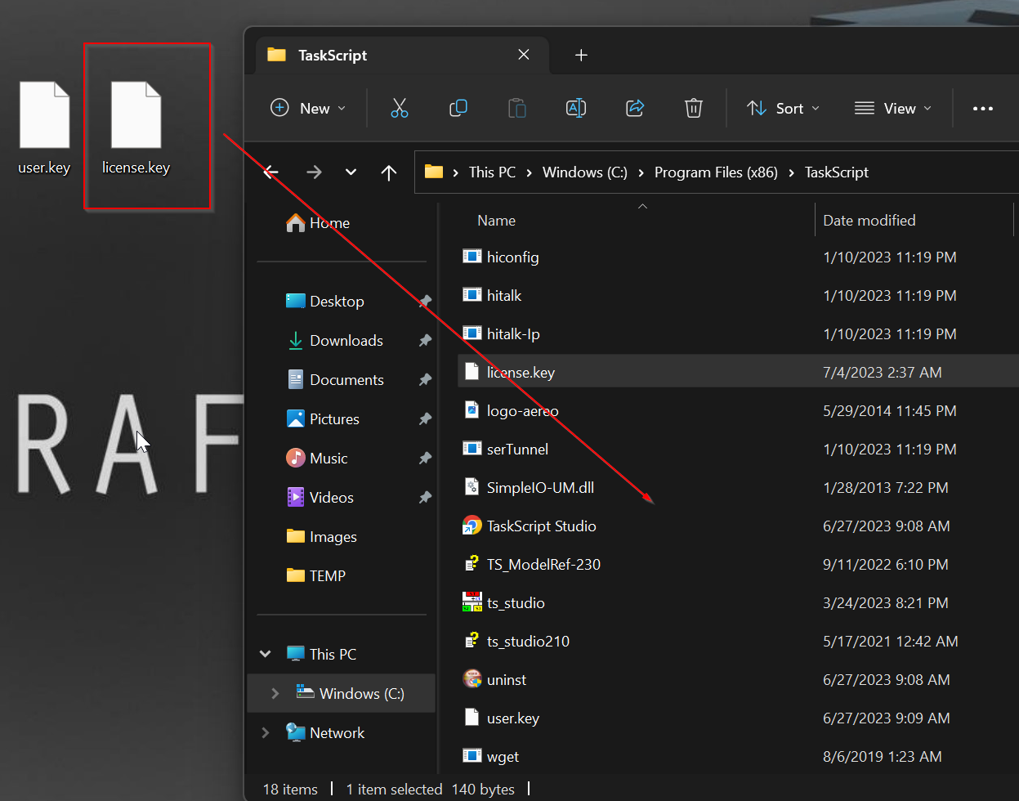Open Pictures in navigation pane
1019x801 pixels.
point(334,418)
